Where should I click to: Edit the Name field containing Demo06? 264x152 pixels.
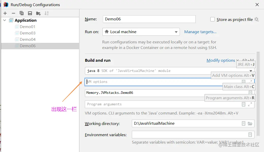(149, 19)
